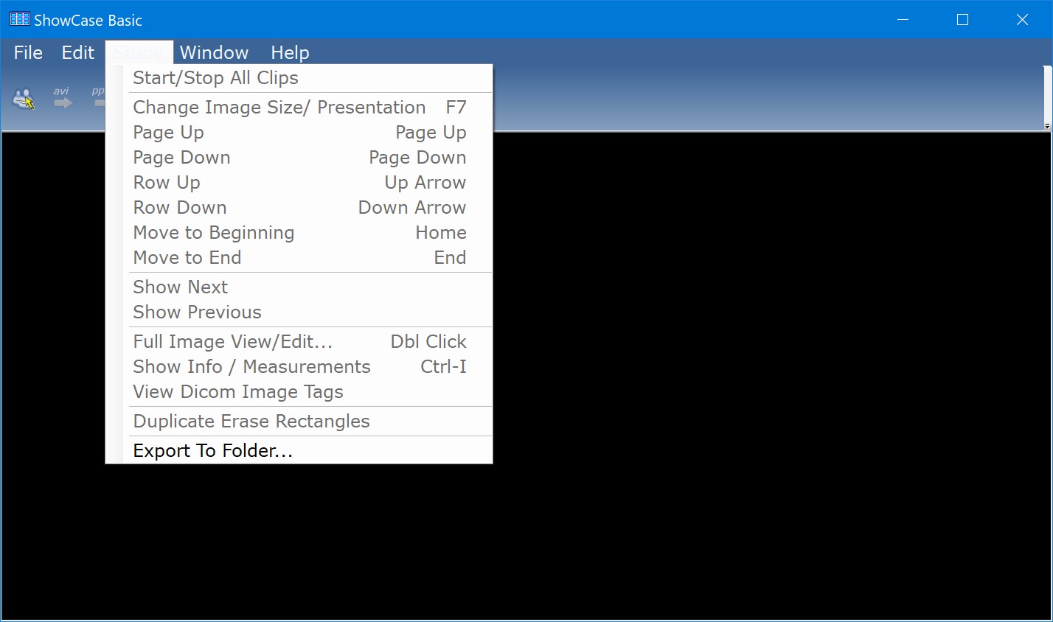The width and height of the screenshot is (1053, 622).
Task: Open the Edit menu
Action: click(77, 53)
